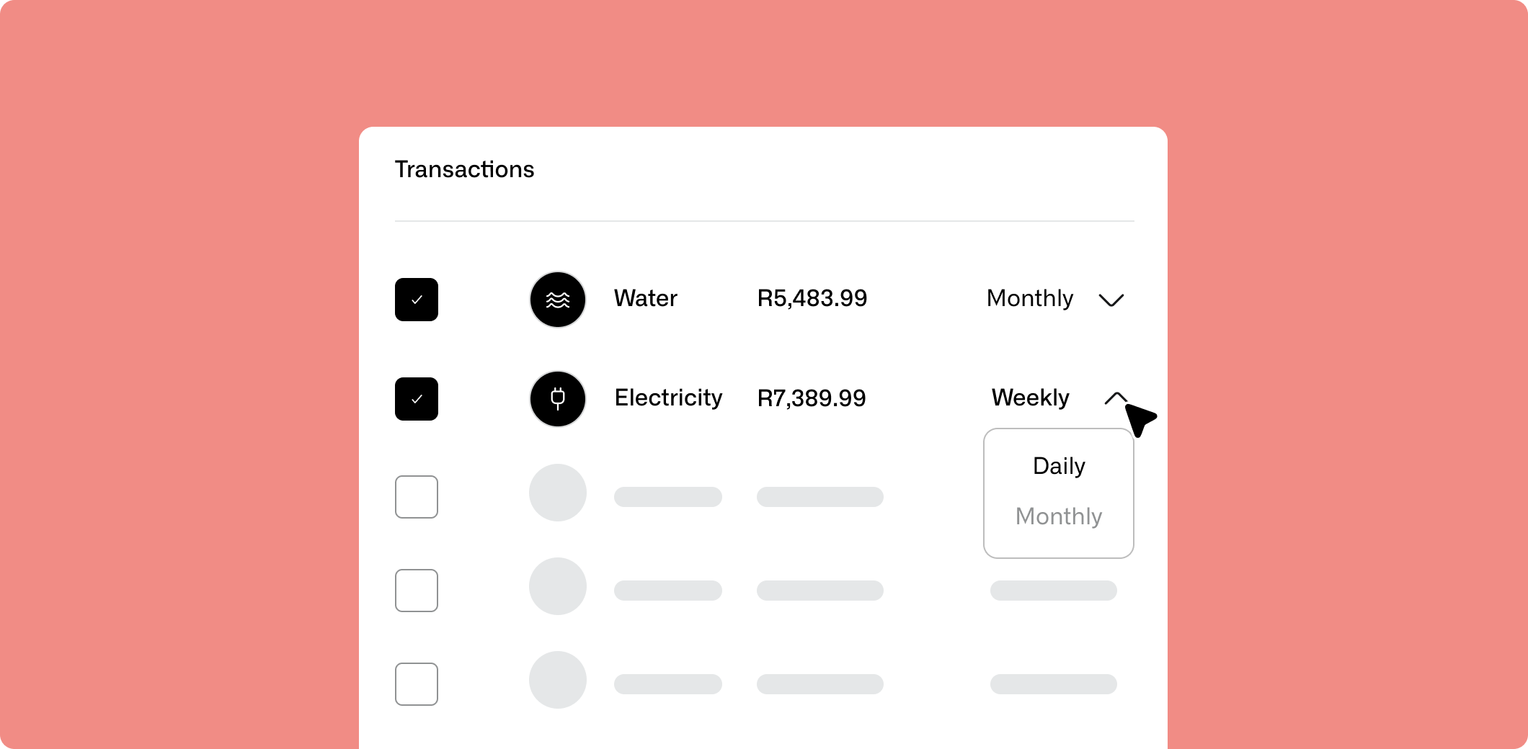Click the R7,389.99 Electricity amount
The width and height of the screenshot is (1528, 749).
pyautogui.click(x=812, y=398)
